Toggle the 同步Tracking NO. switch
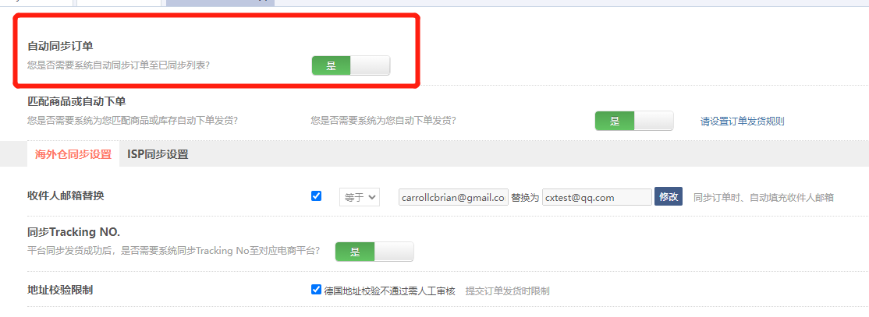This screenshot has height=317, width=869. (374, 252)
